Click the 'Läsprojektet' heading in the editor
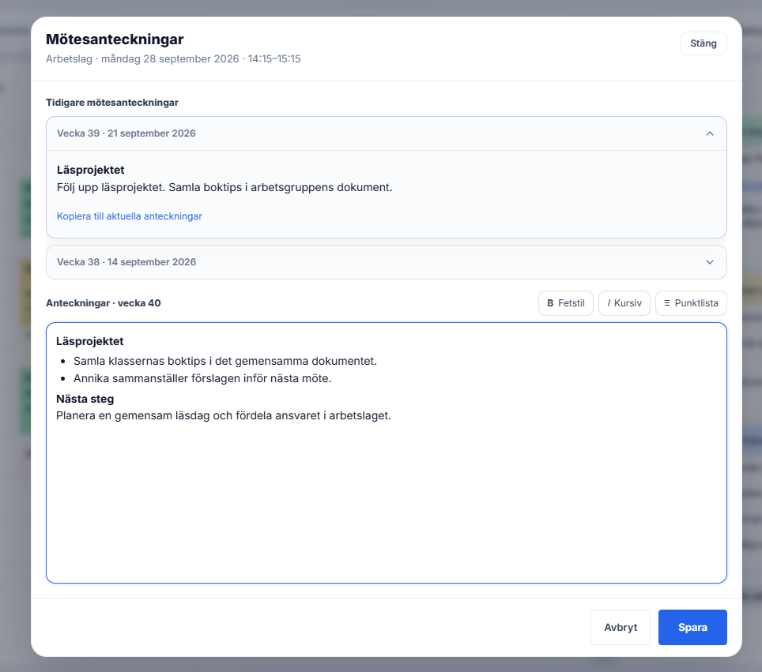Image resolution: width=762 pixels, height=672 pixels. pyautogui.click(x=90, y=341)
